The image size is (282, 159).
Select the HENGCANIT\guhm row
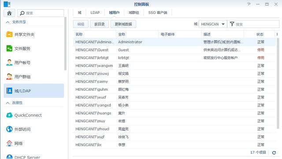[174, 89]
